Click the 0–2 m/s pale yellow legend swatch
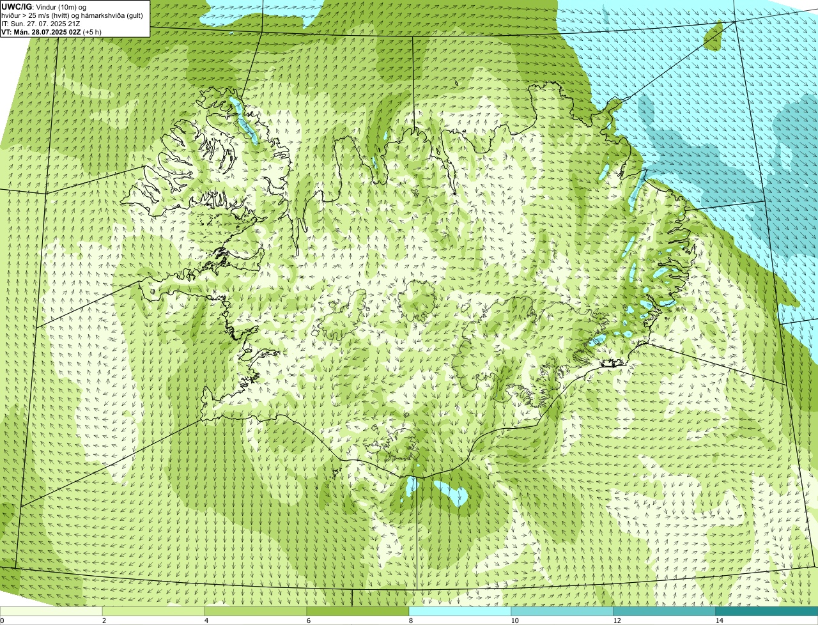This screenshot has width=818, height=625. (x=51, y=611)
